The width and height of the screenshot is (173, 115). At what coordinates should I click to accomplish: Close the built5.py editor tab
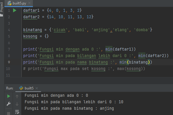[x=29, y=3]
